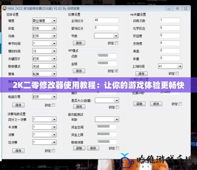Expand the 体能 dropdown

[x=44, y=28]
